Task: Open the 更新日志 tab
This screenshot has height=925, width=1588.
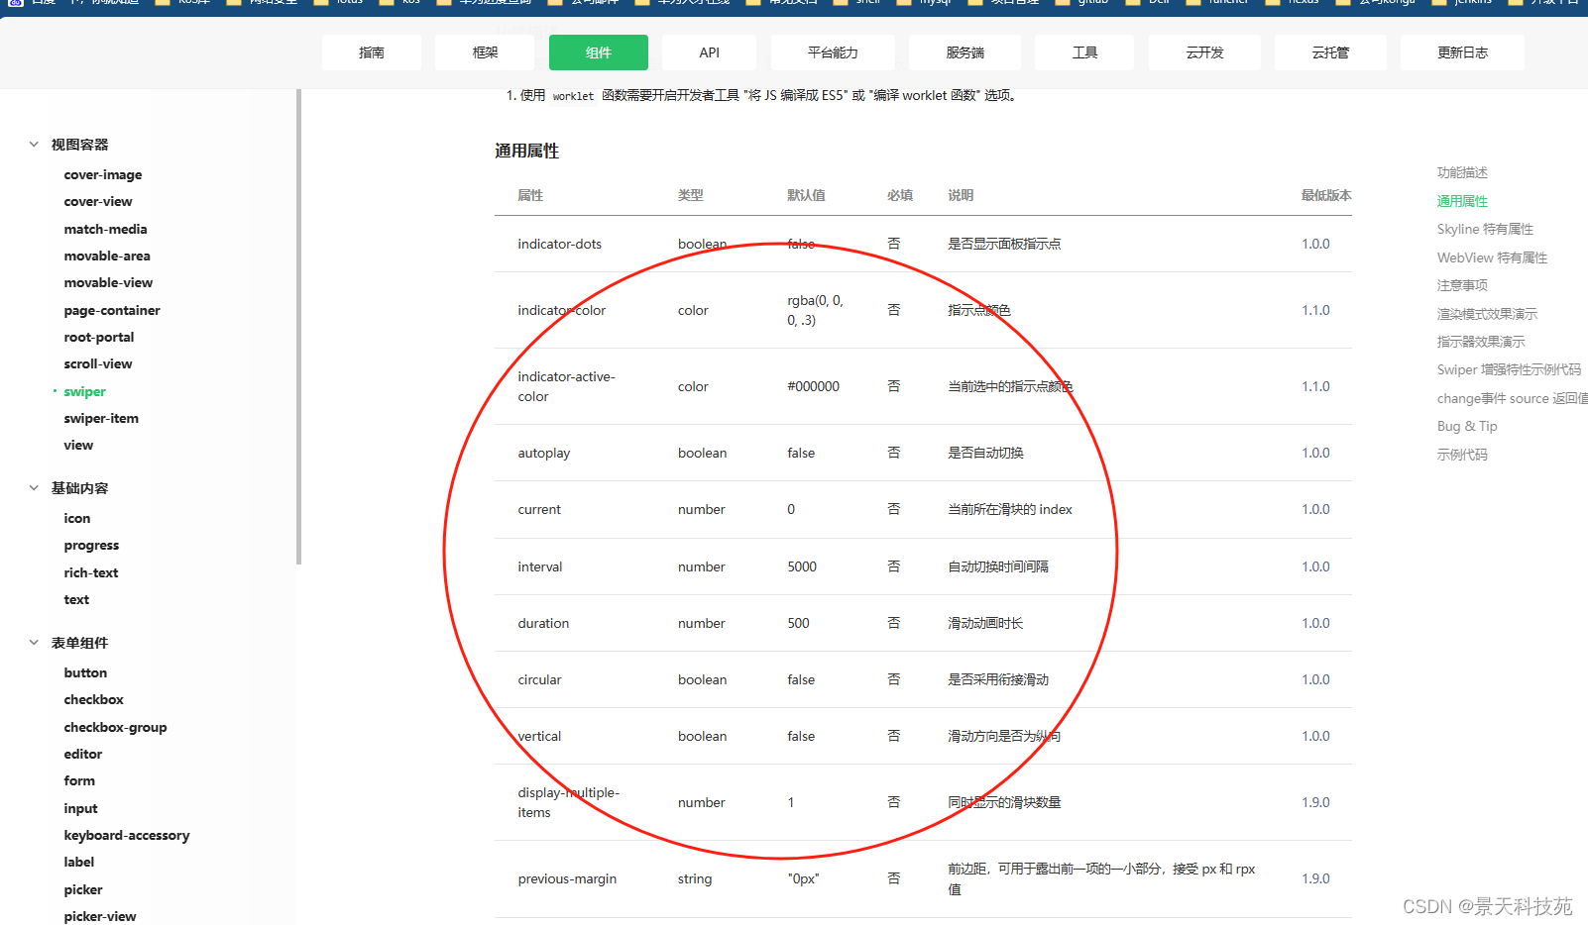Action: (1462, 52)
